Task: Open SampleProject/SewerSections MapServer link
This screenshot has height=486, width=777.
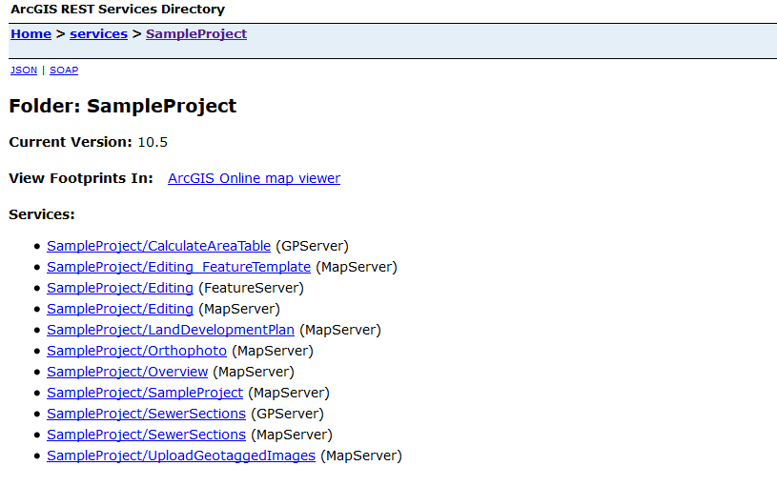Action: 146,435
